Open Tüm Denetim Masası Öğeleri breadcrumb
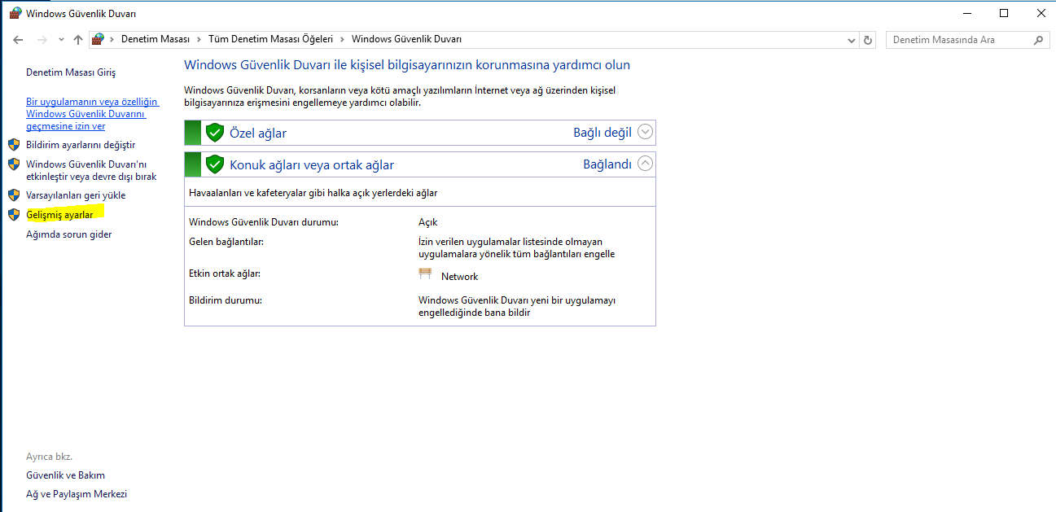Screen dimensions: 1056x512 click(270, 39)
